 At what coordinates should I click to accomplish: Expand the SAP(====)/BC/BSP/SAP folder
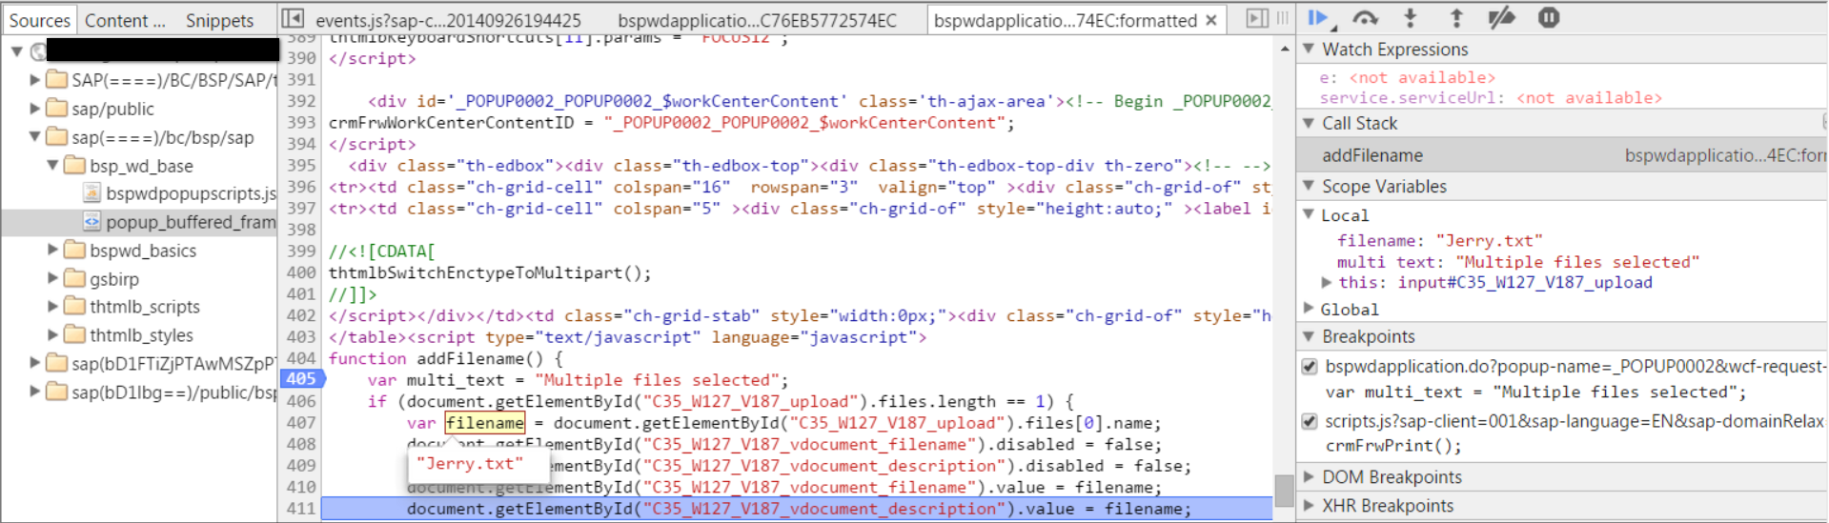(35, 79)
